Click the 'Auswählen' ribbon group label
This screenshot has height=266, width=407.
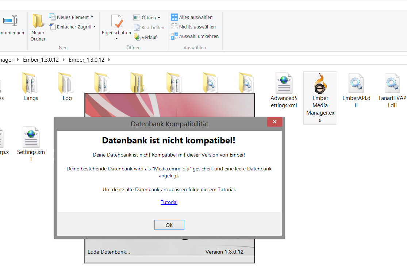pos(195,47)
